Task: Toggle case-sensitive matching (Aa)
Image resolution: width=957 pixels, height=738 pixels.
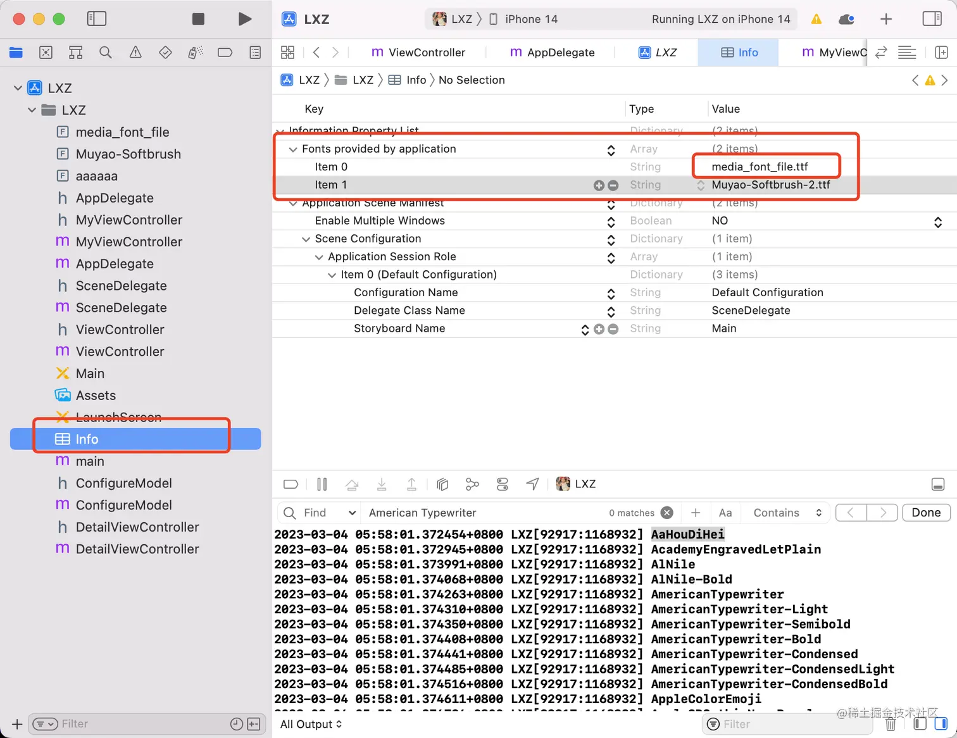Action: 725,513
